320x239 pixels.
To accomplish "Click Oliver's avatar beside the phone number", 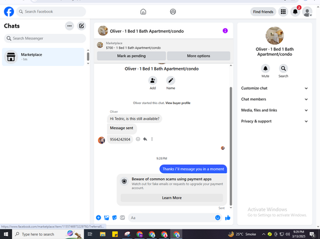I will 102,140.
